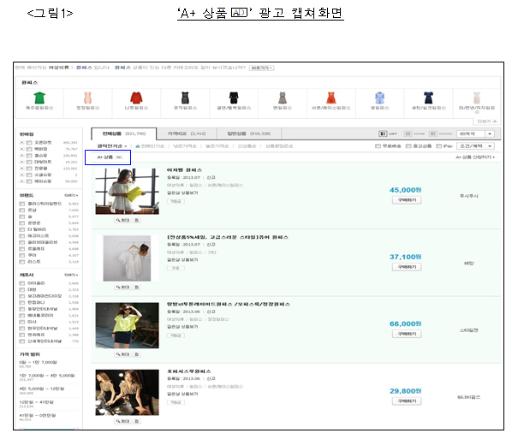Select the pink formal dress category icon
Screen dimensions: 512x445
(x=87, y=98)
